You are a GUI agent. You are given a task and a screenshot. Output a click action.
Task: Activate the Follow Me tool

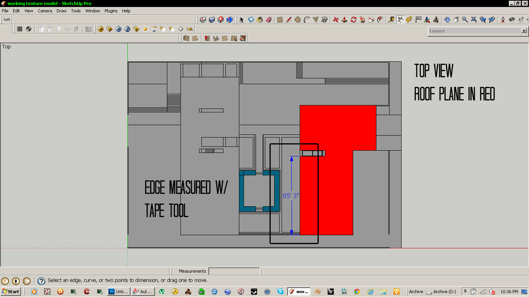pyautogui.click(x=362, y=20)
